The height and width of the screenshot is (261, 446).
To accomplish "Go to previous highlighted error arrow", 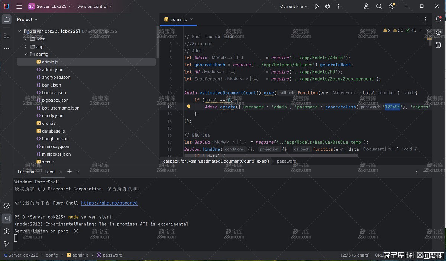I will [x=421, y=30].
